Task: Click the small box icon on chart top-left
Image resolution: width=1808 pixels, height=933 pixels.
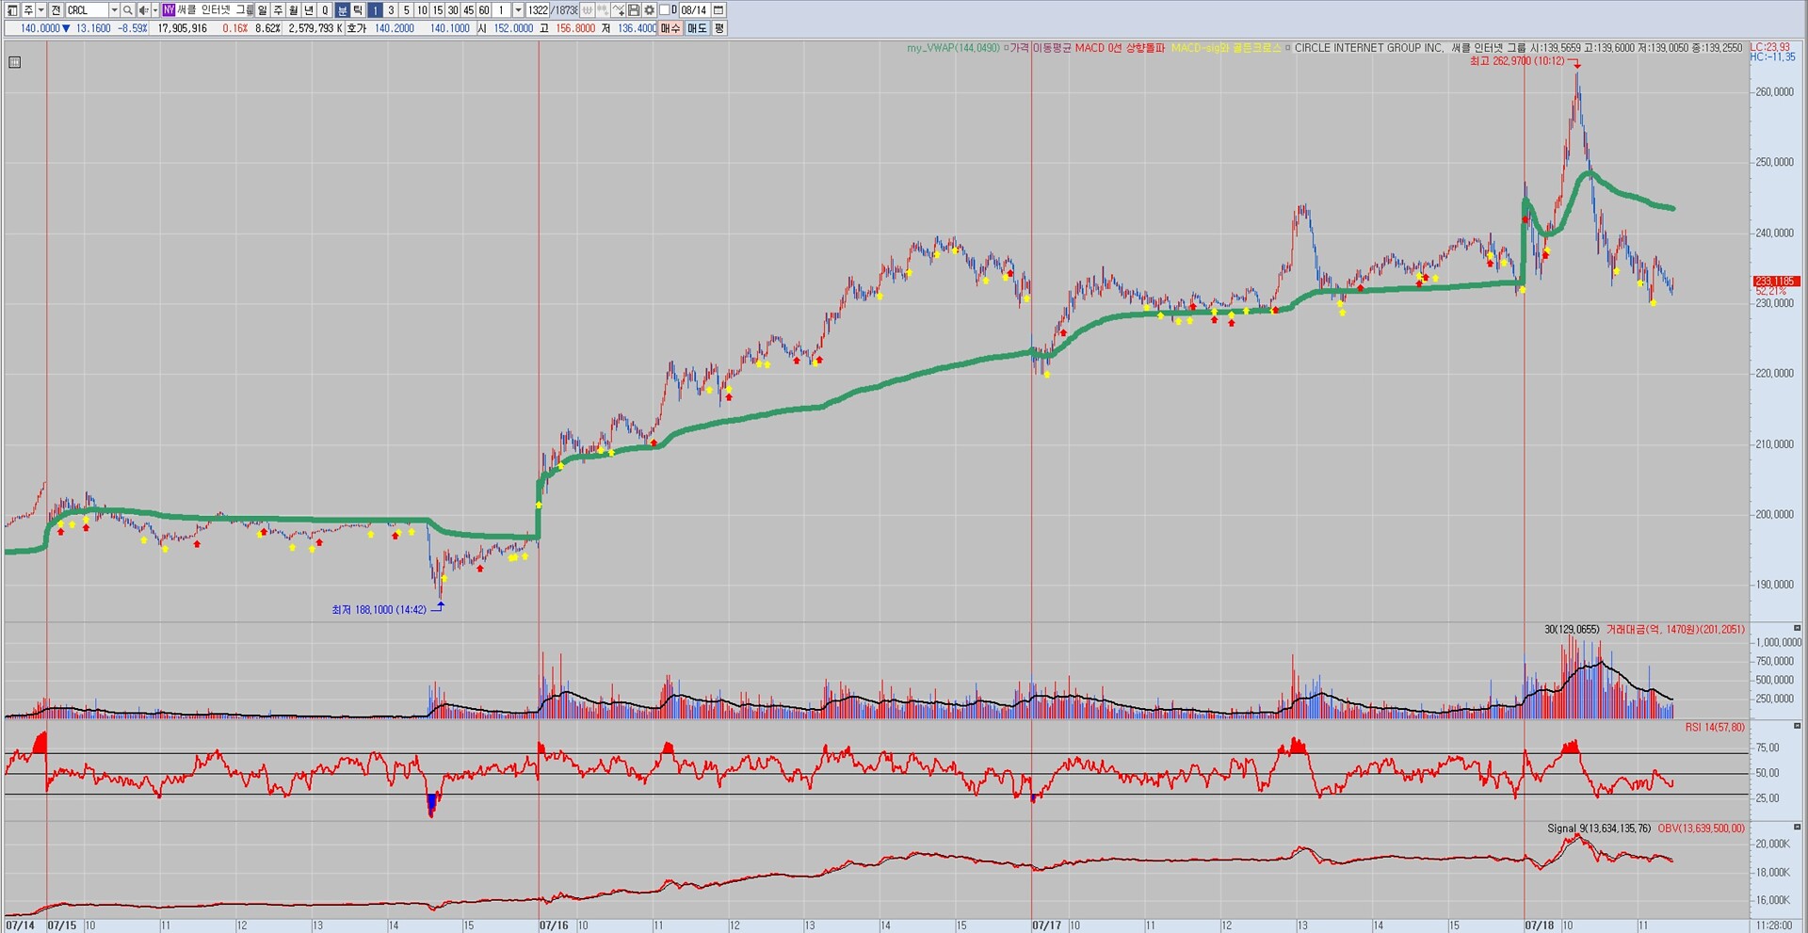Action: pos(14,62)
